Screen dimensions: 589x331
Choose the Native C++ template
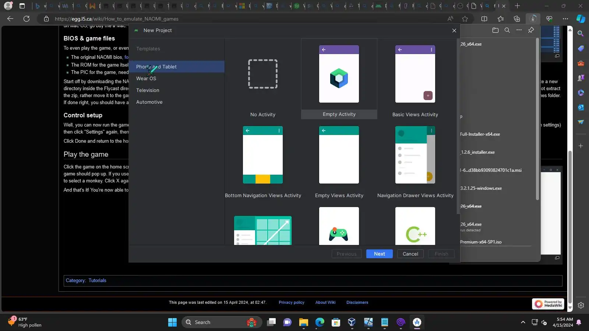[415, 226]
